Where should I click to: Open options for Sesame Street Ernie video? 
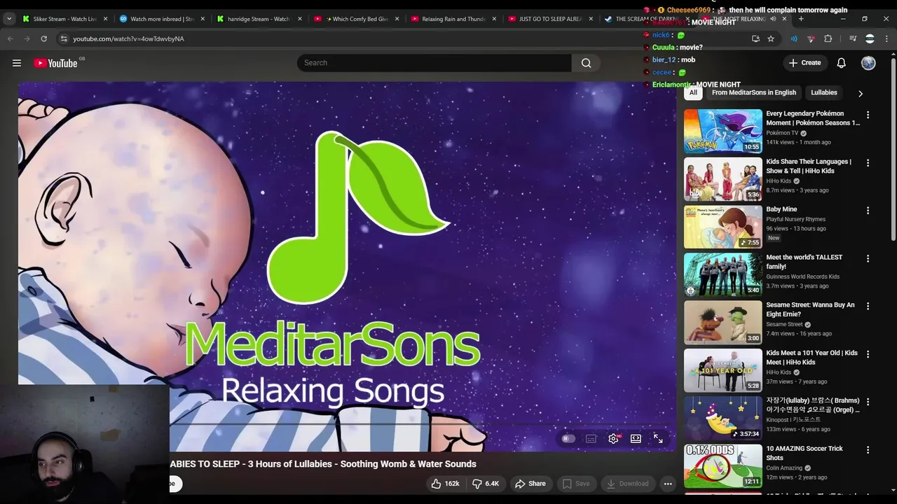868,307
